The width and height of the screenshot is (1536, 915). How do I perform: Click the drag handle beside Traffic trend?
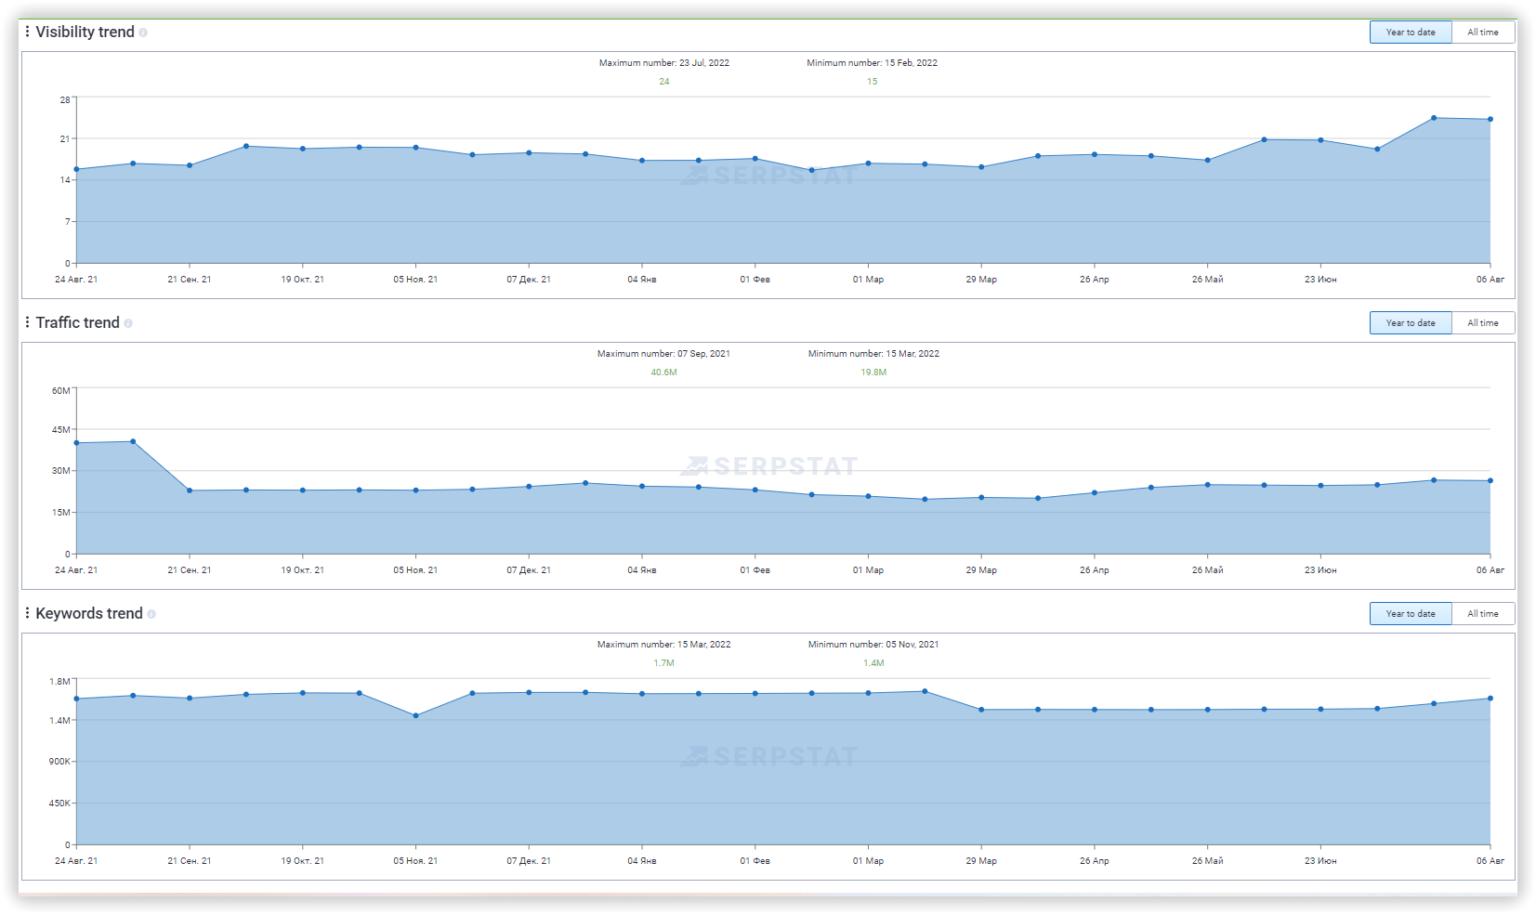[x=25, y=322]
